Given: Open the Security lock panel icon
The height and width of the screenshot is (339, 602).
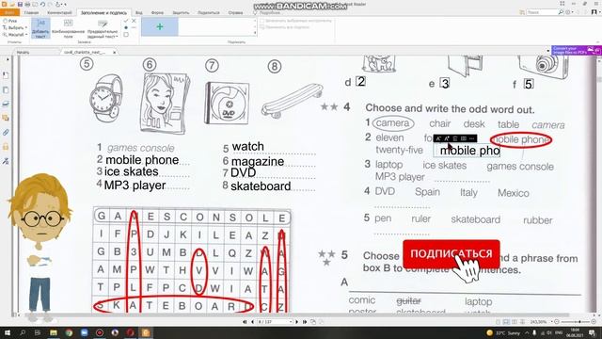Looking at the screenshot, I should [6, 147].
